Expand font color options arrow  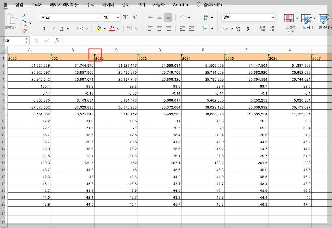click(118, 28)
